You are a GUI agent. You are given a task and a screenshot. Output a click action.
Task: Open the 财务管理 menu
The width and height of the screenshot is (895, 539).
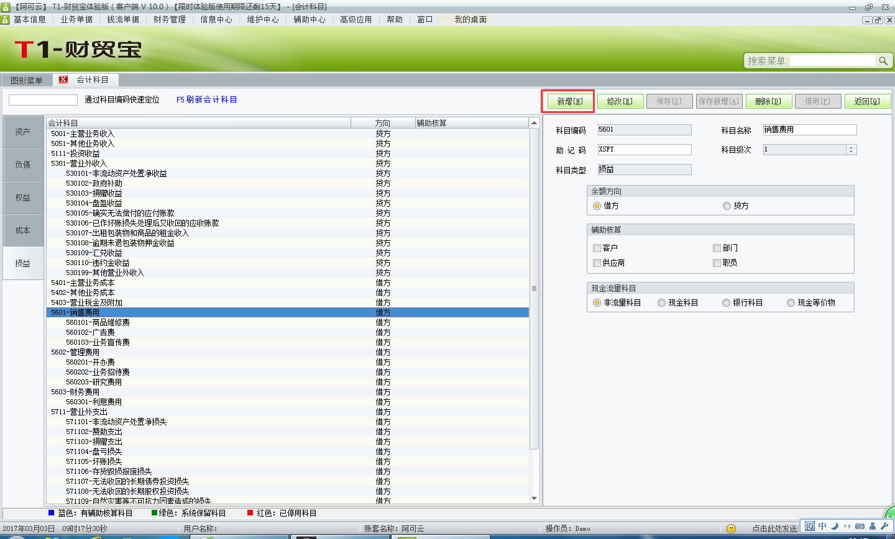[169, 20]
